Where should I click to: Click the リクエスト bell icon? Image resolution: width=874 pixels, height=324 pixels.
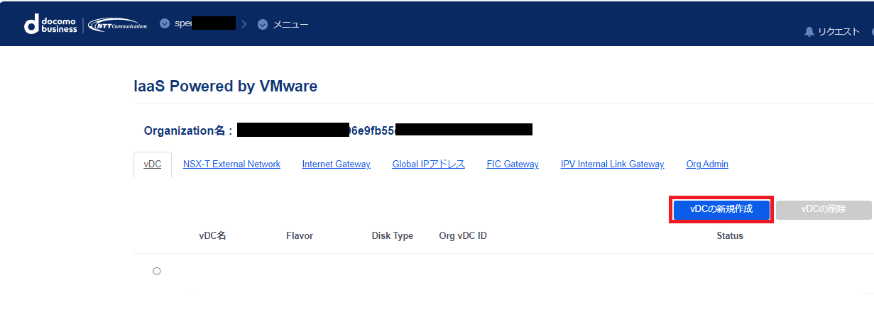809,32
